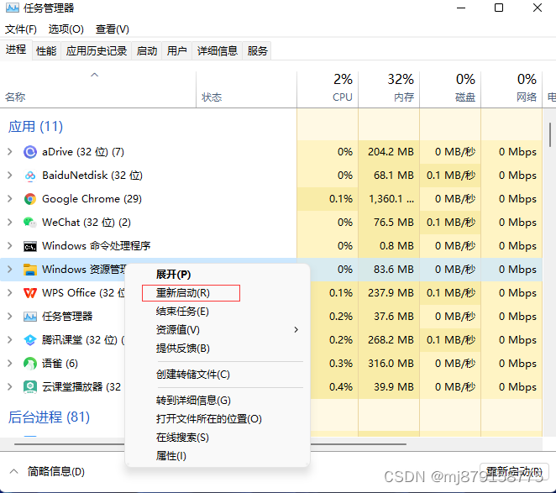556x493 pixels.
Task: Expand the 语雀 process group
Action: tap(10, 363)
